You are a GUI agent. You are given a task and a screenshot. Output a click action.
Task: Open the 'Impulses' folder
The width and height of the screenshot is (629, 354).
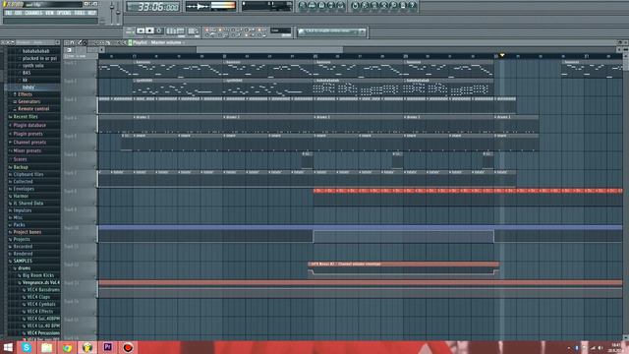pyautogui.click(x=22, y=210)
